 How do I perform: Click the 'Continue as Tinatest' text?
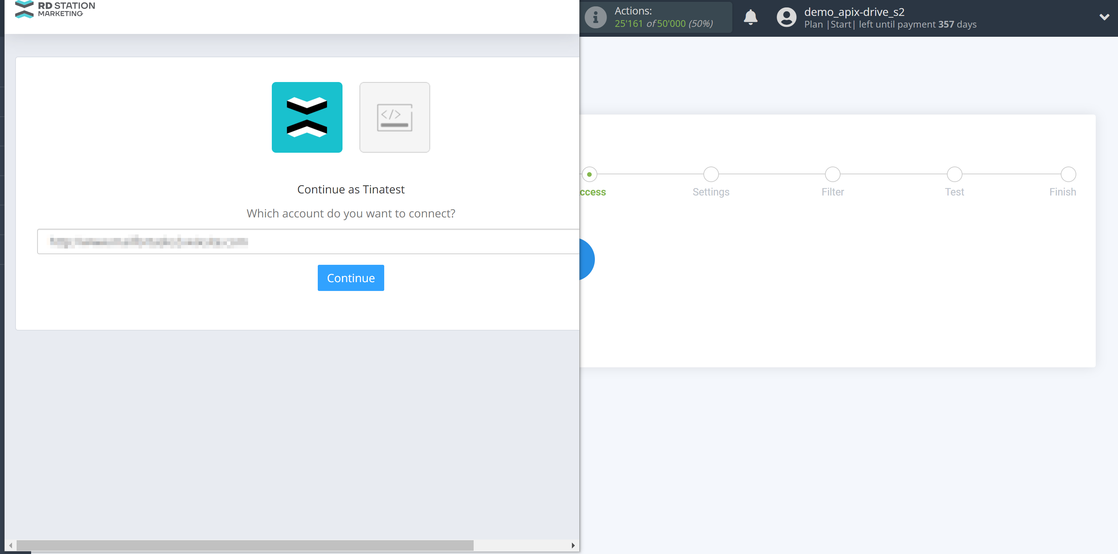pos(351,189)
